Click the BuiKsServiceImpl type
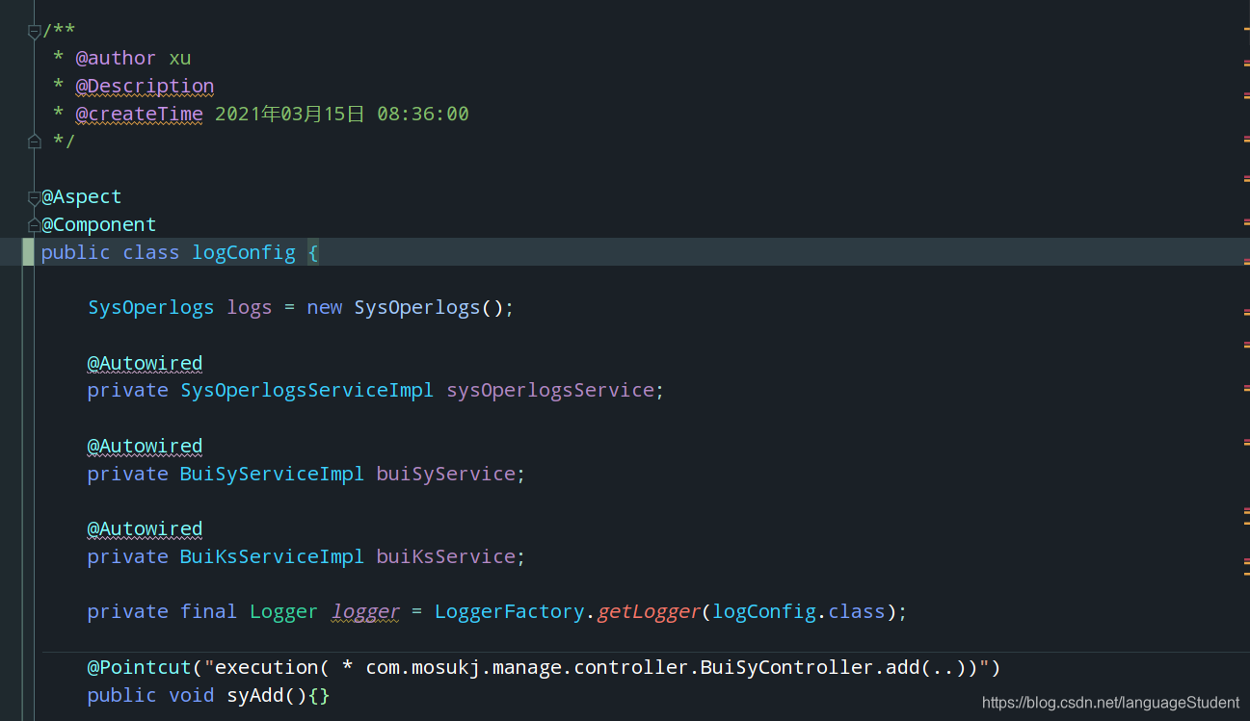The image size is (1250, 721). (x=273, y=556)
